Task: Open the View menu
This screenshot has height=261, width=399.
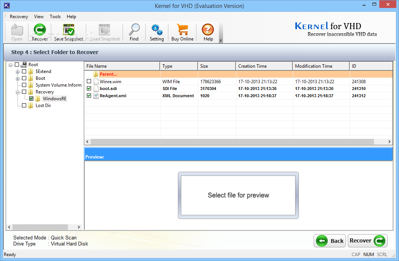Action: (39, 17)
